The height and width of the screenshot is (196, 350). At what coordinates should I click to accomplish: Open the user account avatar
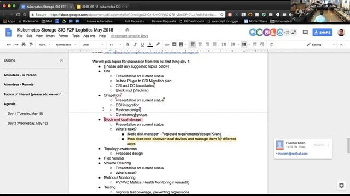[x=341, y=33]
